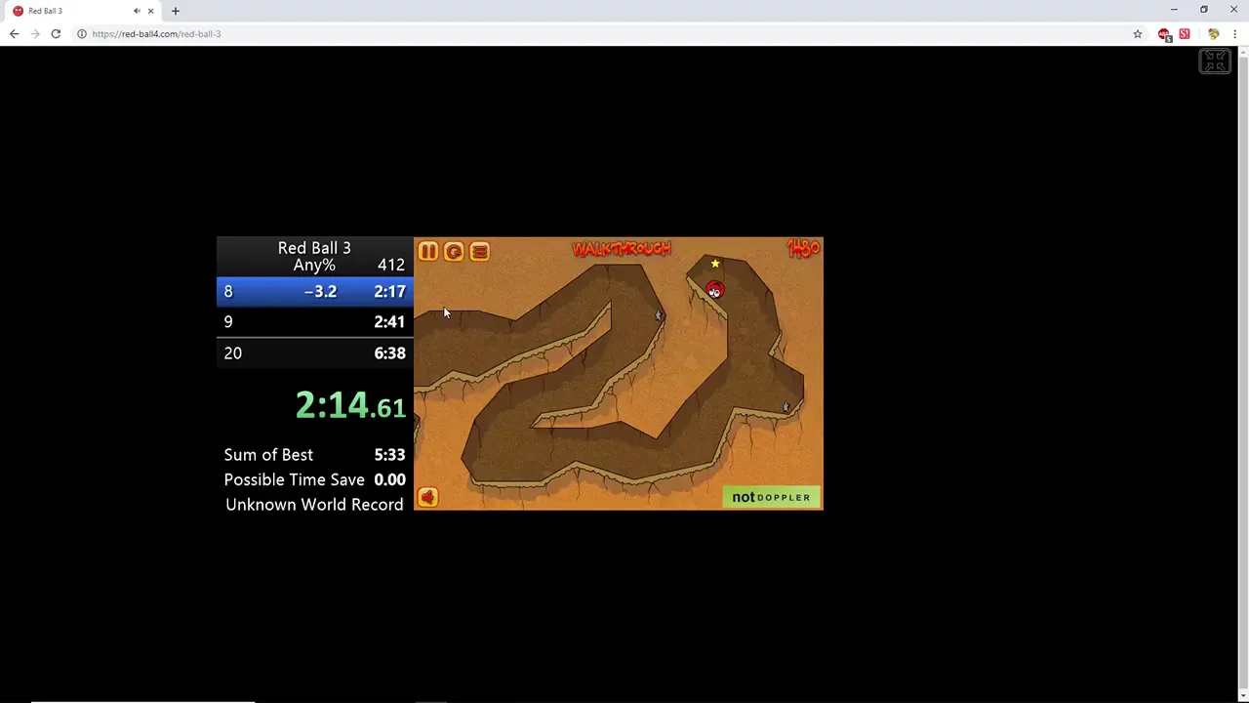
Task: Bookmark this page with the star icon
Action: (1138, 34)
